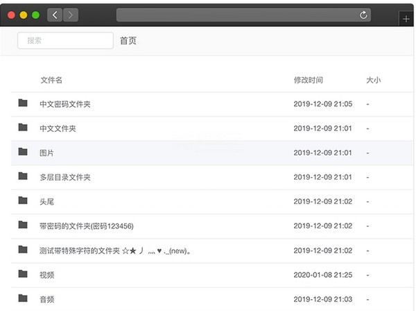Focus the 搜索 search field
The image size is (416, 311).
65,40
